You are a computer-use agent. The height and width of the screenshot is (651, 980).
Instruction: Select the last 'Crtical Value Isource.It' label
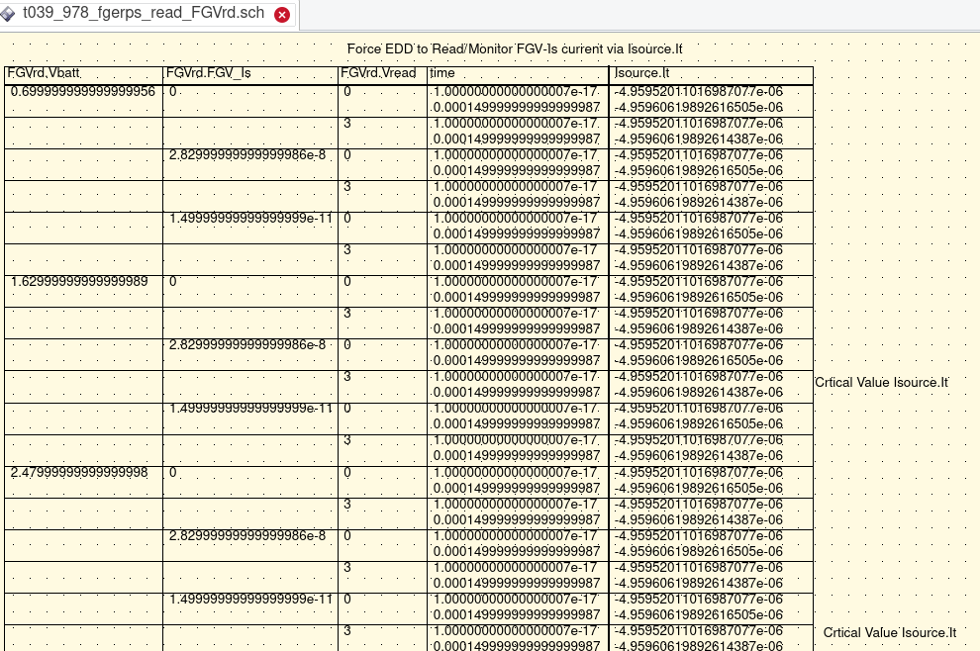pos(890,632)
